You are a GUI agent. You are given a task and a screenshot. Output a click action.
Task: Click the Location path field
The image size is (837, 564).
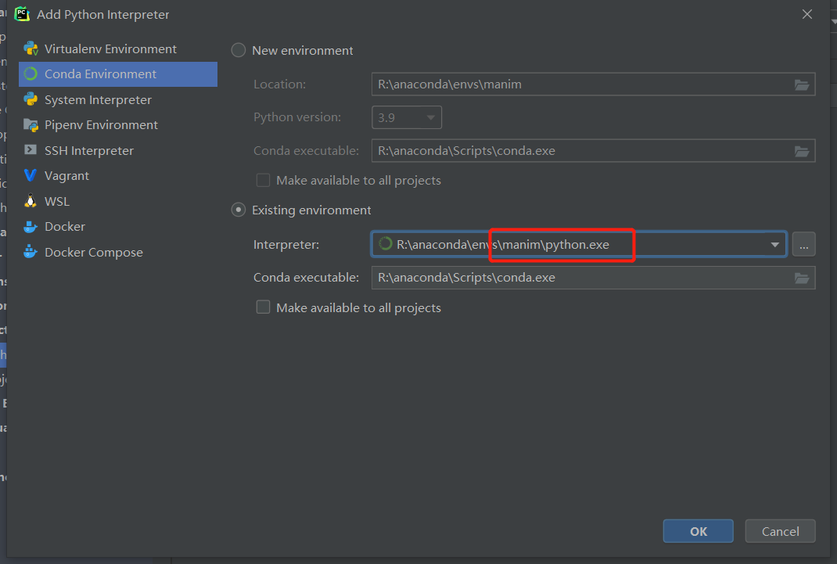click(593, 84)
